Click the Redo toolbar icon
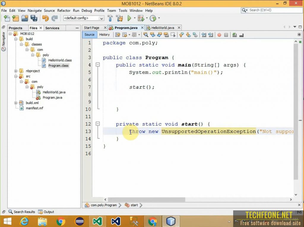 (x=55, y=18)
